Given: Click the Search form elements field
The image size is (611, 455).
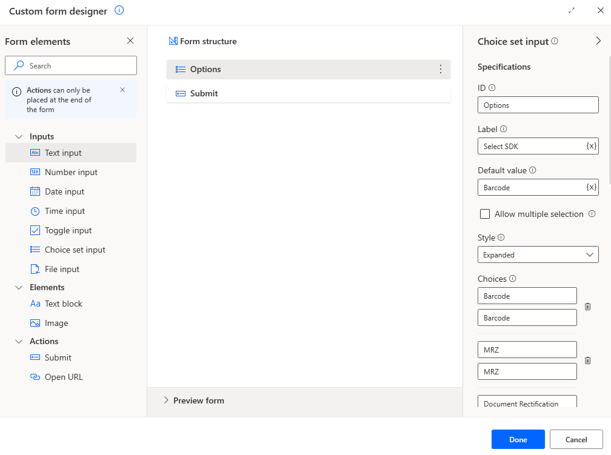Looking at the screenshot, I should (x=71, y=65).
